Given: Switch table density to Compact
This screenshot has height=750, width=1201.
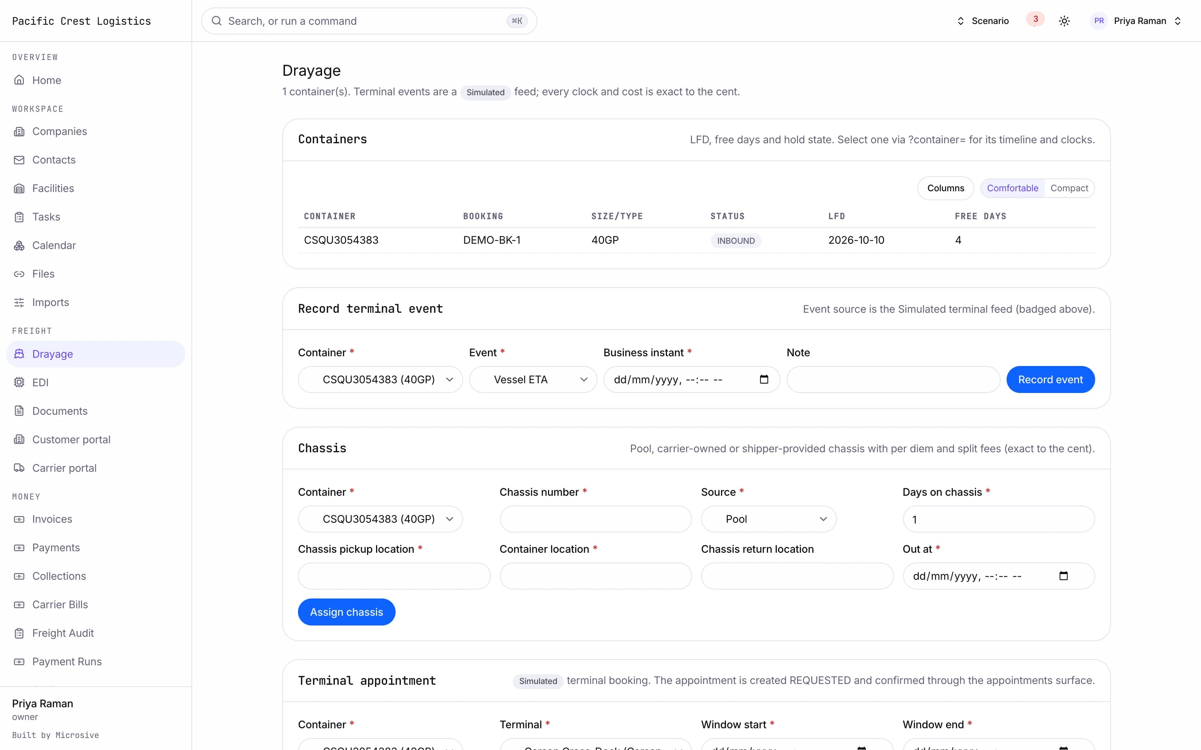Looking at the screenshot, I should click(x=1069, y=188).
